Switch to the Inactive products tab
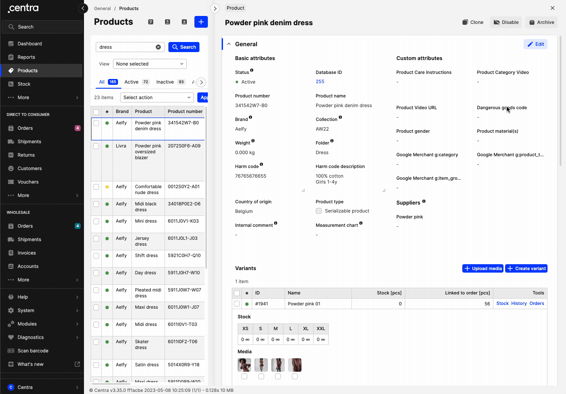 165,82
